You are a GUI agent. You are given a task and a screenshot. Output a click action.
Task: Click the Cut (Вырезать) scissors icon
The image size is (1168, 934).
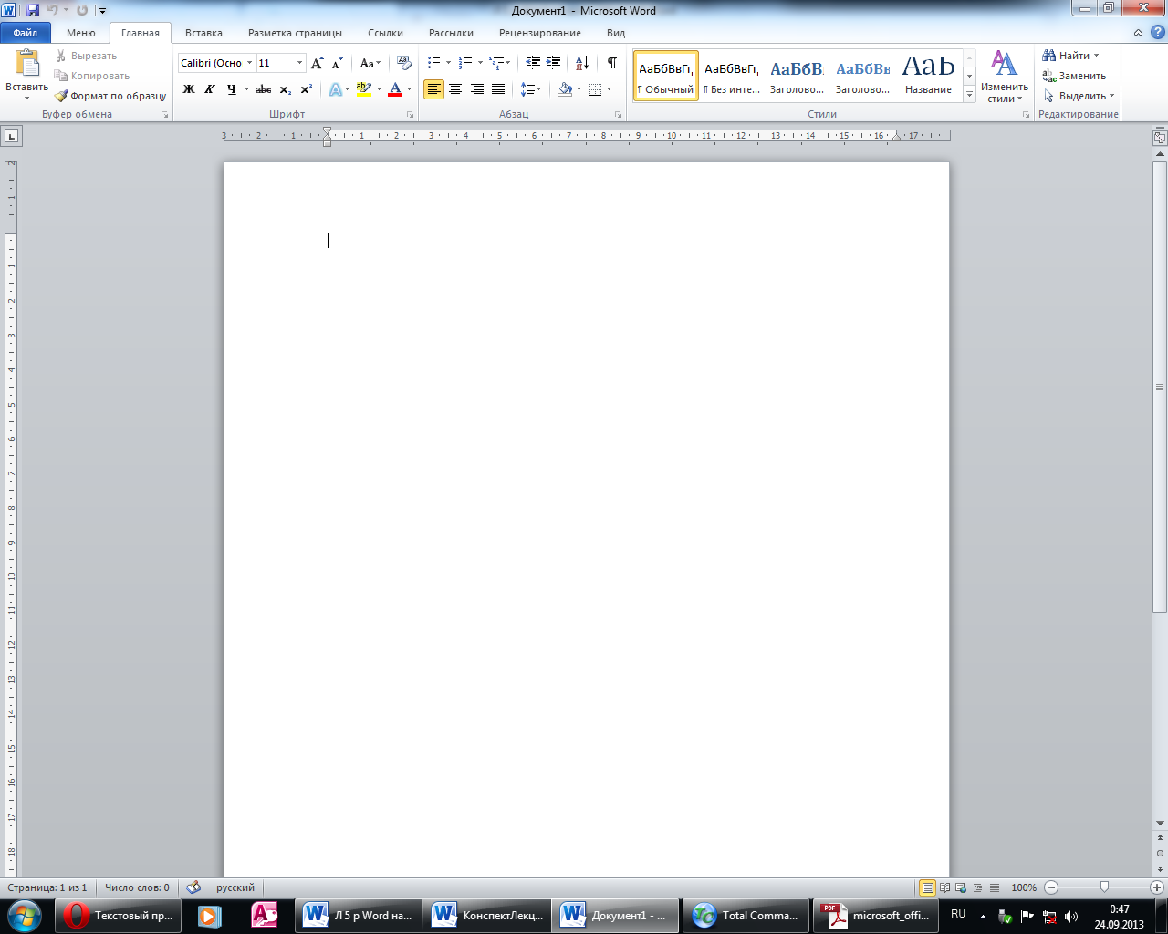pos(61,56)
